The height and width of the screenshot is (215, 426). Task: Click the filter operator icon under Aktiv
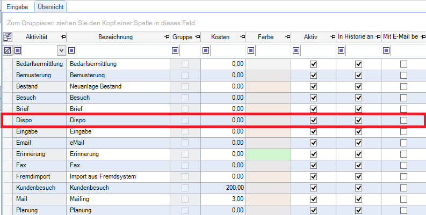point(296,50)
